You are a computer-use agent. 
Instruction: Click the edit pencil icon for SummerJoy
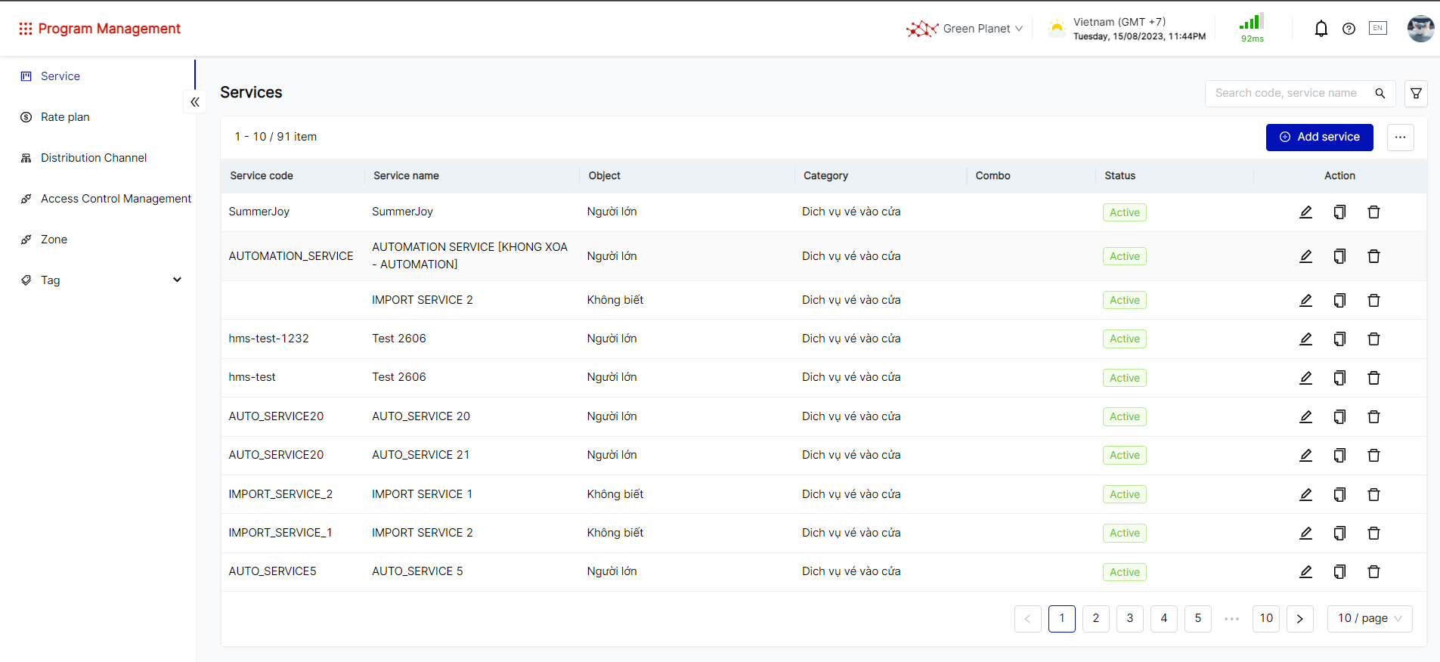coord(1305,212)
